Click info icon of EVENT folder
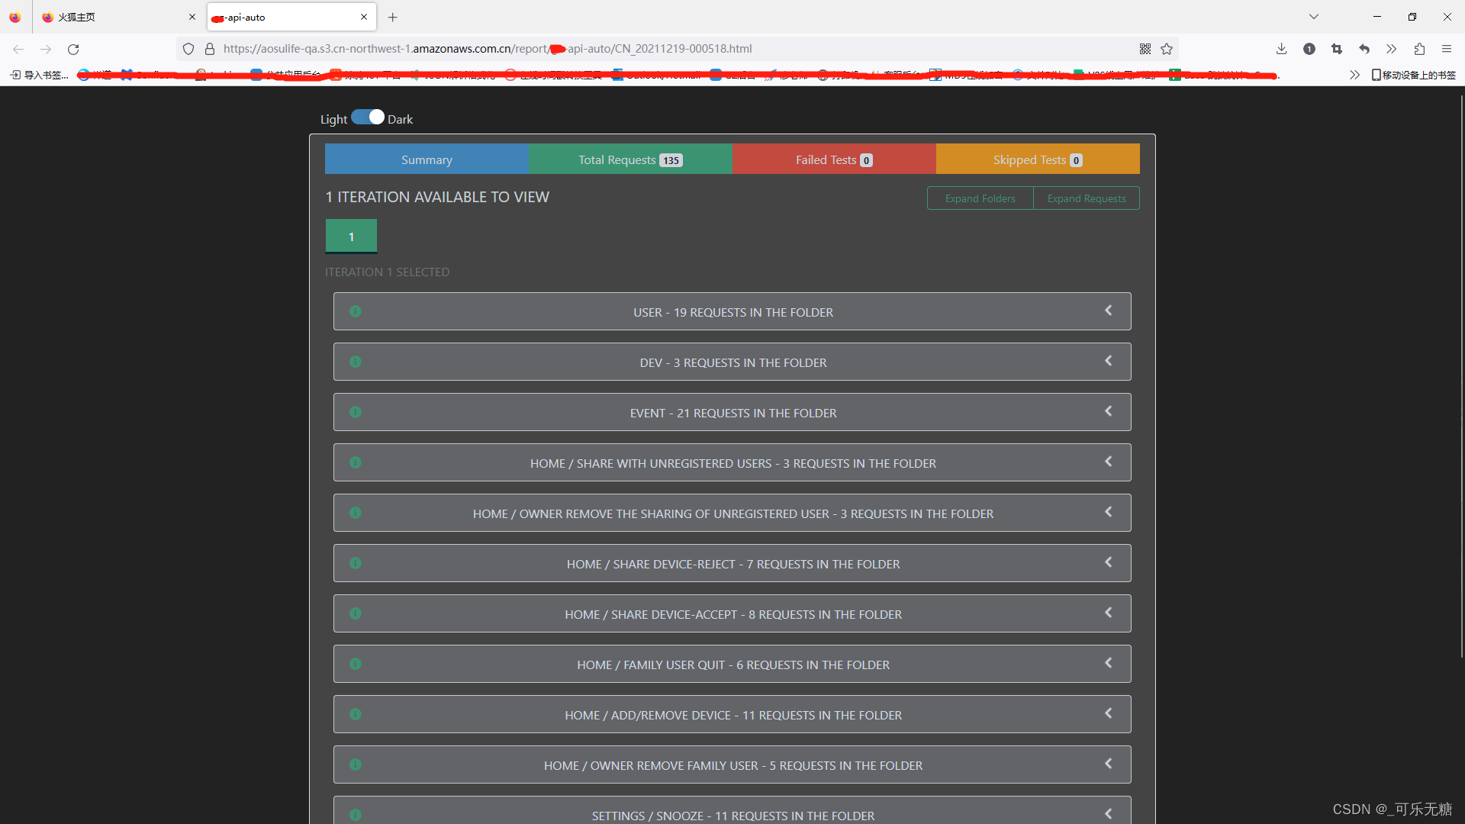 [356, 412]
